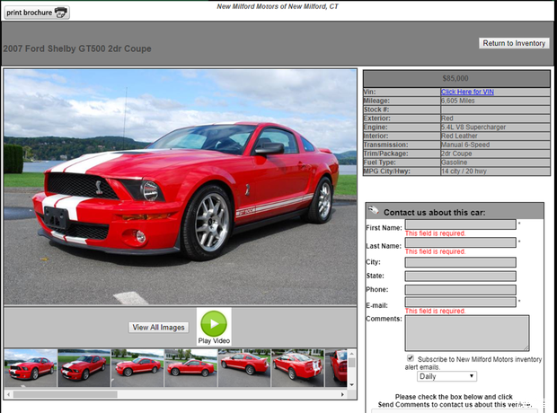Click inside the Comments text area
The image size is (557, 413).
point(466,332)
